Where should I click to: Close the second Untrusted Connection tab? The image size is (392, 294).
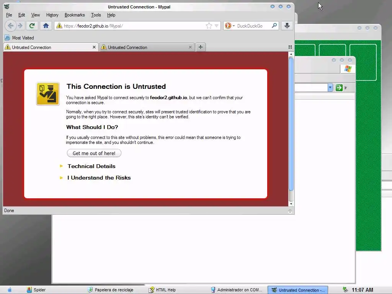pos(190,47)
